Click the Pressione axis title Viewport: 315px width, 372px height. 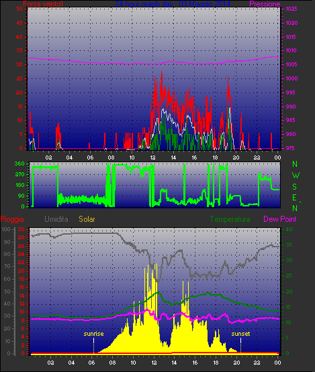pyautogui.click(x=265, y=4)
